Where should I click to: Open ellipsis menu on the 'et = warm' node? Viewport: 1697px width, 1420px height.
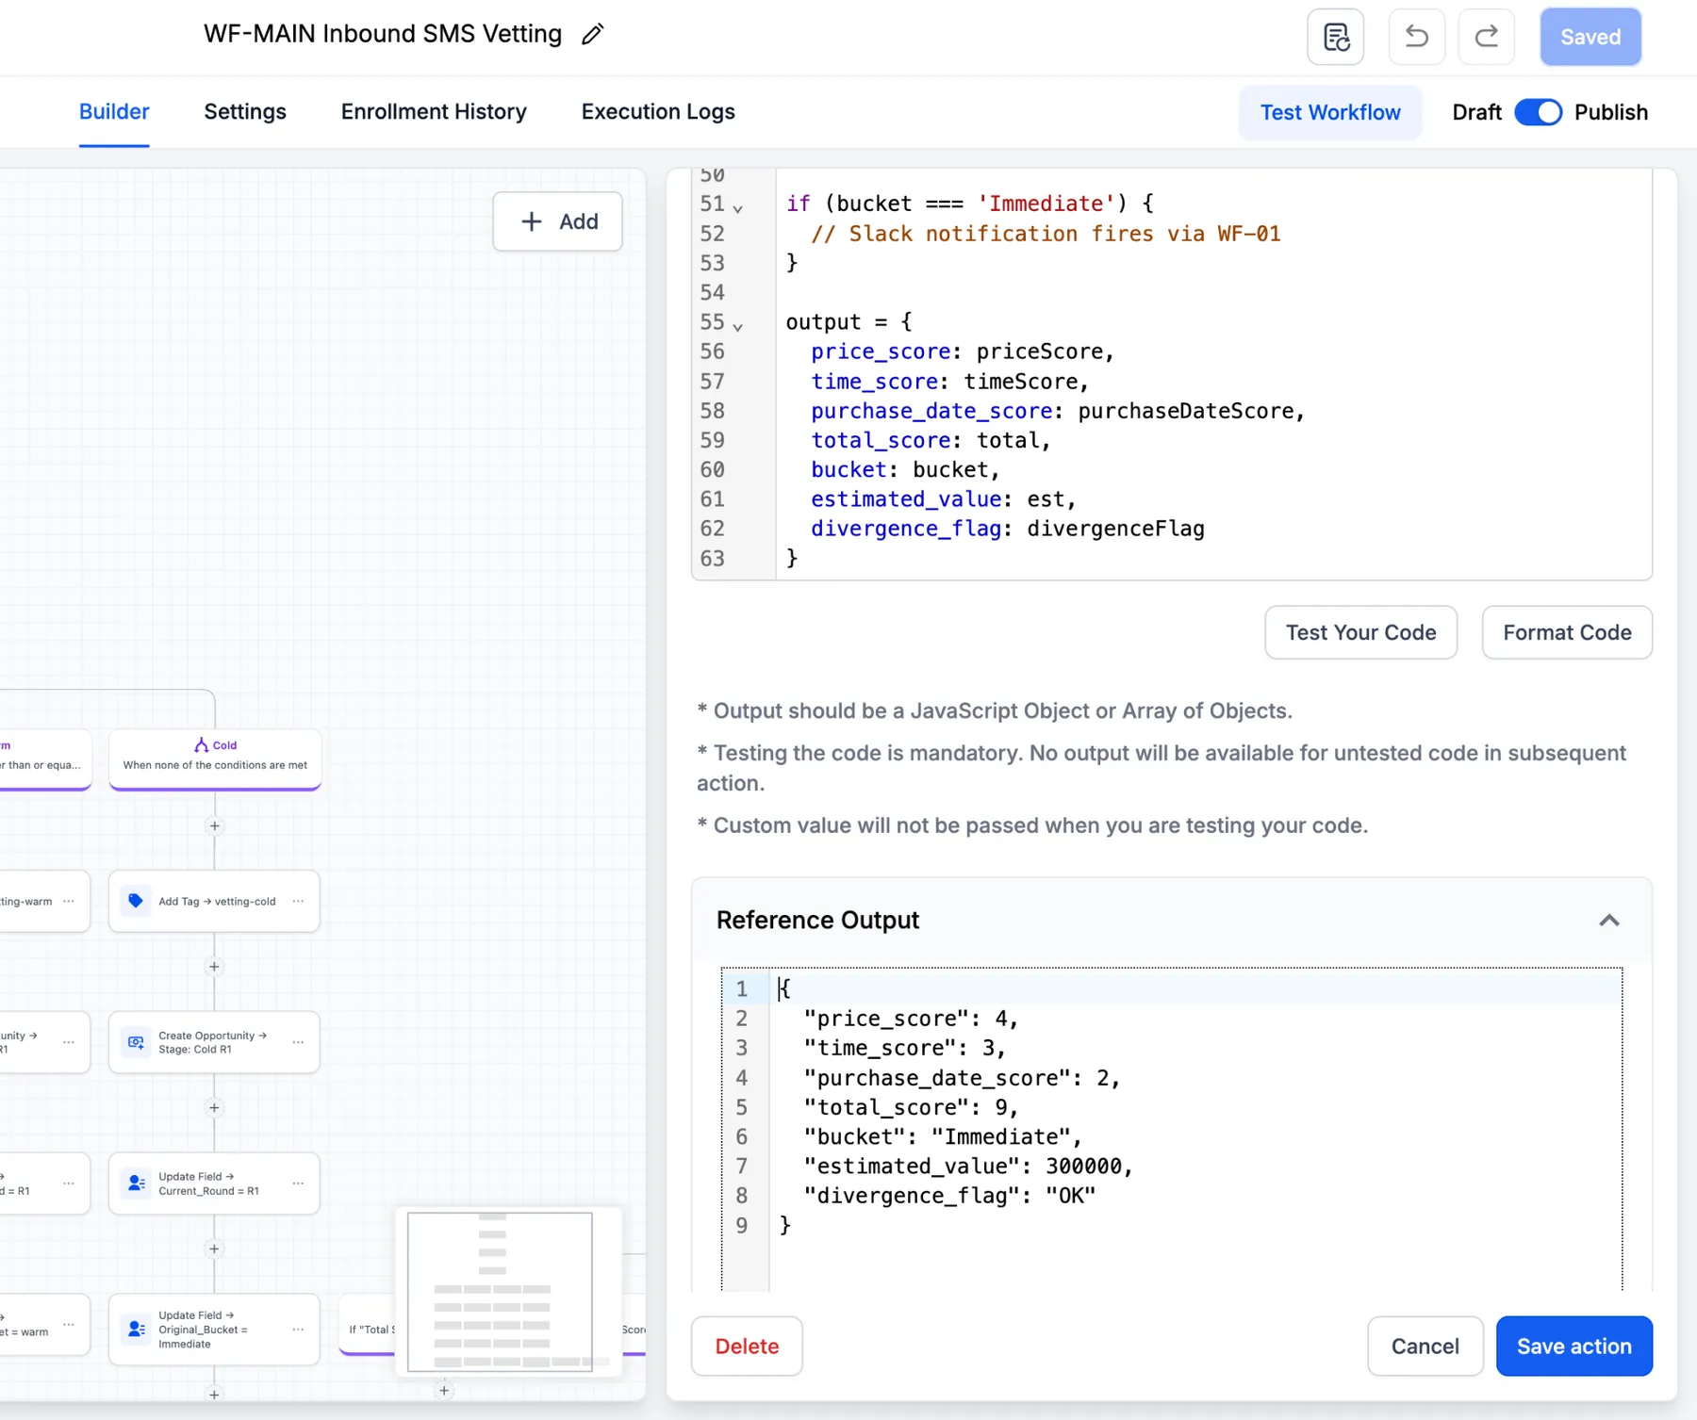[x=69, y=1325]
